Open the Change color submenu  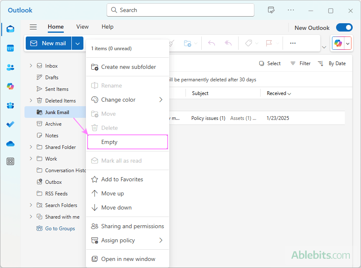(x=127, y=100)
